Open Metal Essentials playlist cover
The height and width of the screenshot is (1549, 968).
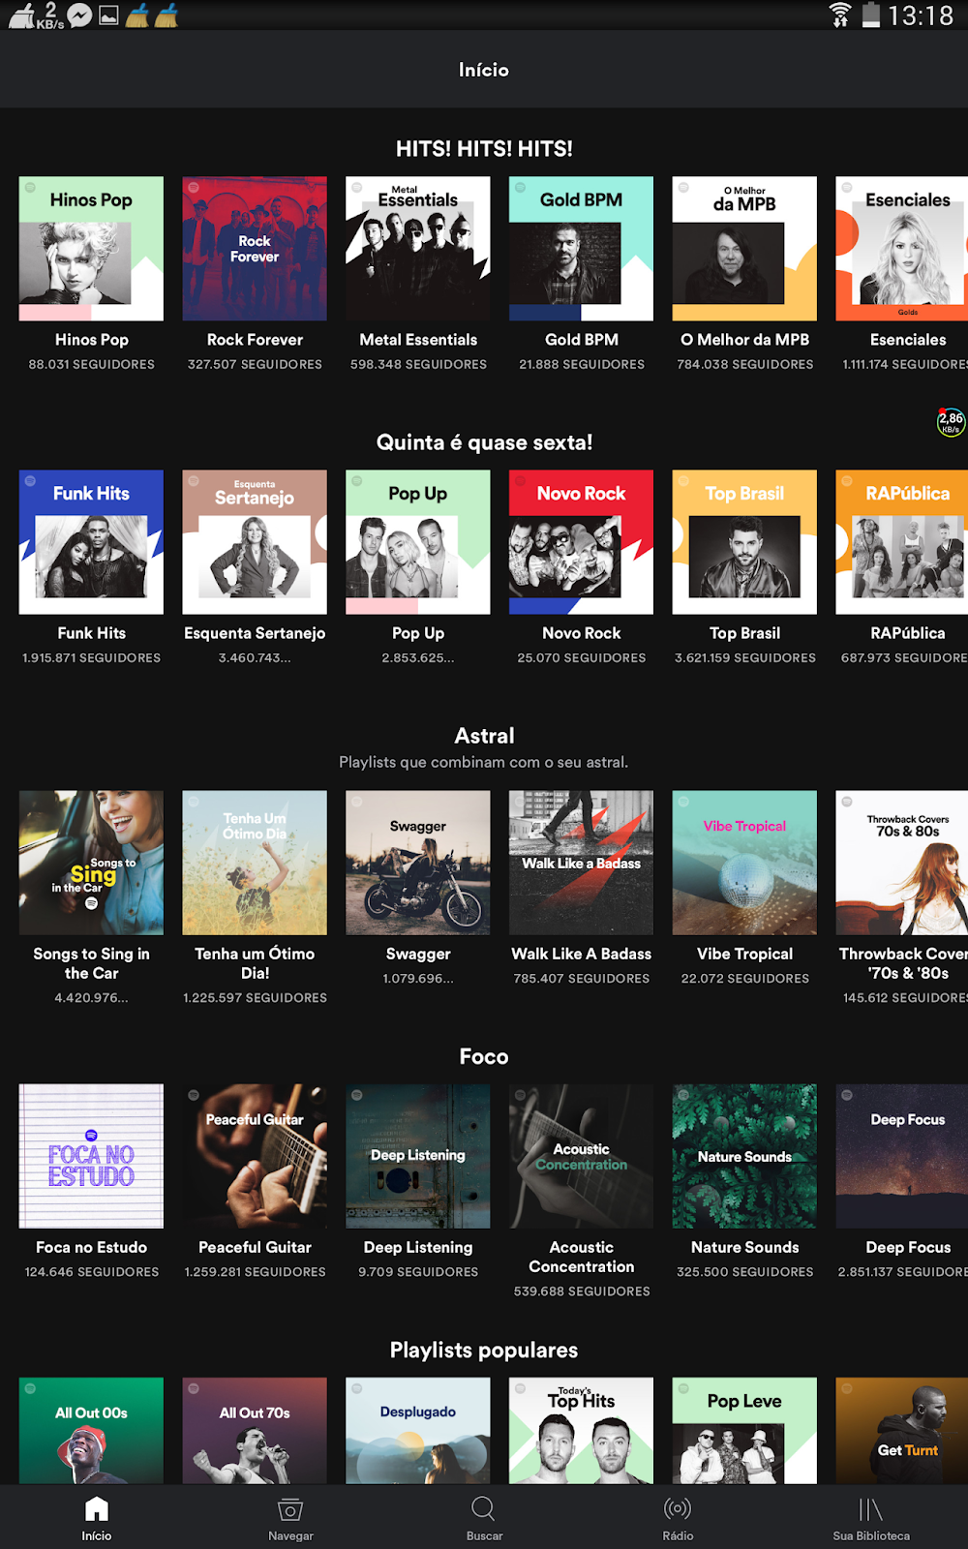(418, 249)
